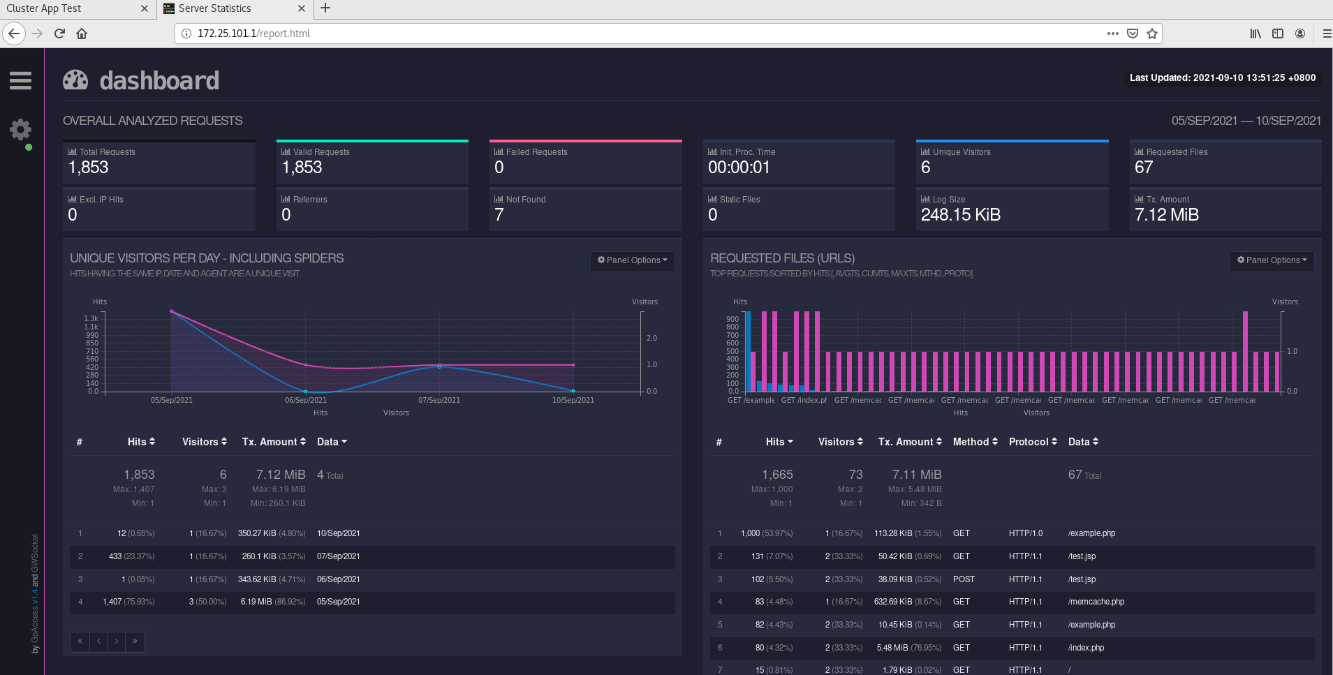This screenshot has width=1333, height=675.
Task: Go to previous page of visitors table
Action: point(98,641)
